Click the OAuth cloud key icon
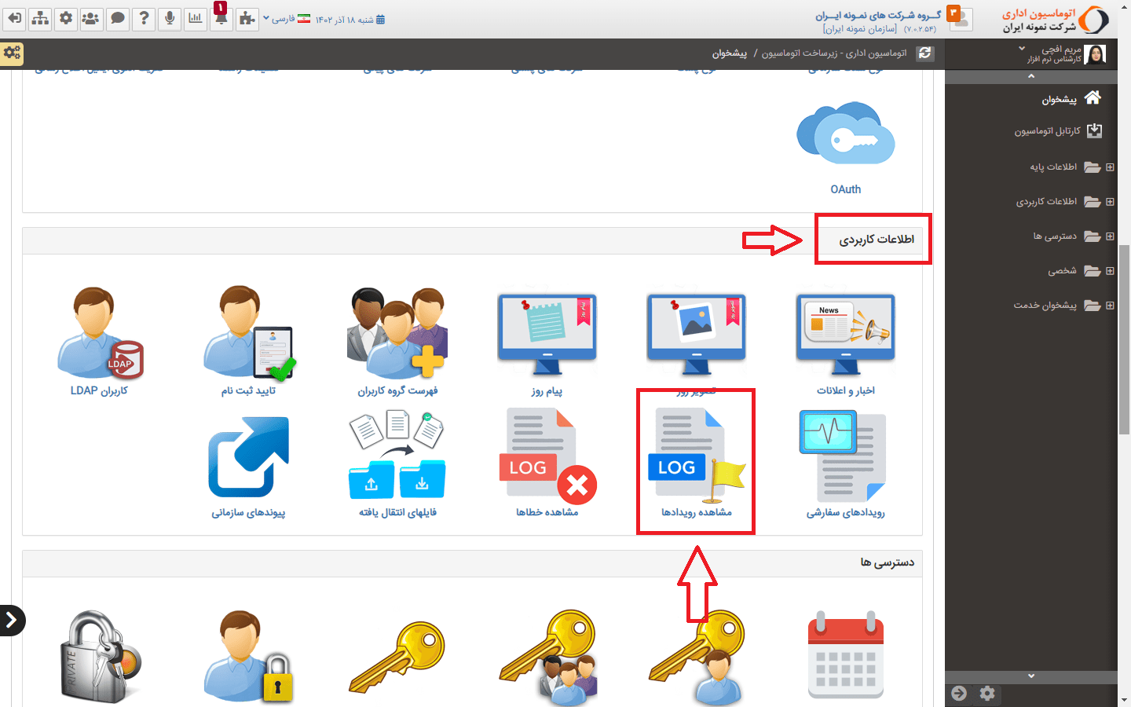Viewport: 1131px width, 707px height. [x=845, y=134]
